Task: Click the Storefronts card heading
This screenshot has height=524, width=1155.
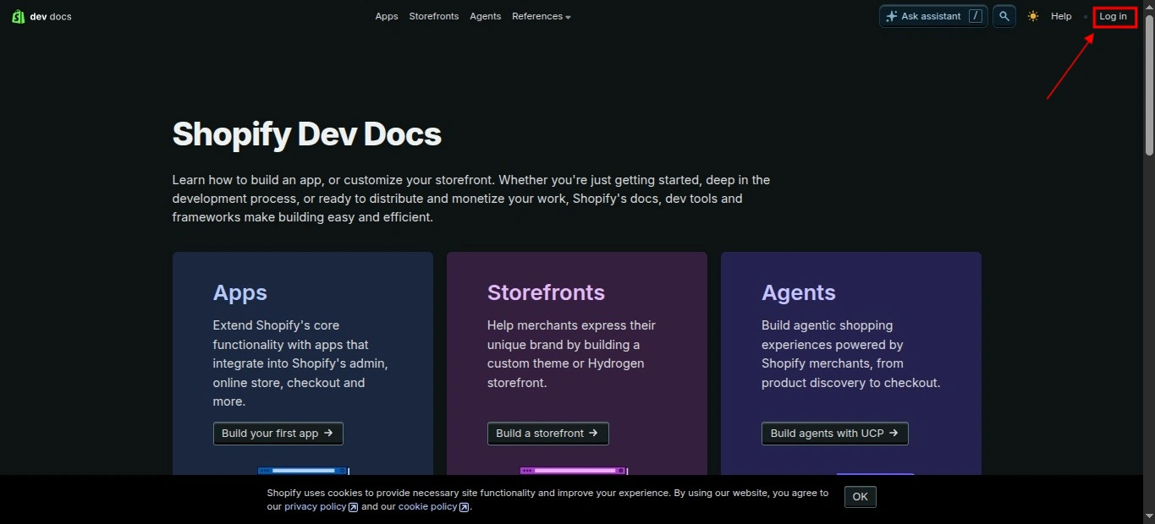Action: pyautogui.click(x=547, y=292)
